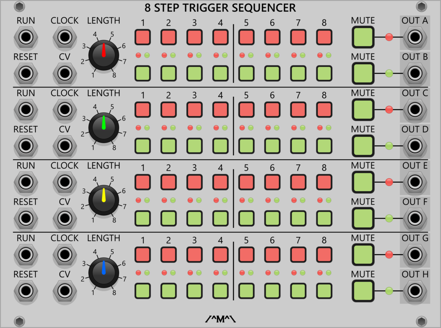The image size is (441, 328).
Task: Click the green status LED beside OUT B
Action: pos(389,73)
